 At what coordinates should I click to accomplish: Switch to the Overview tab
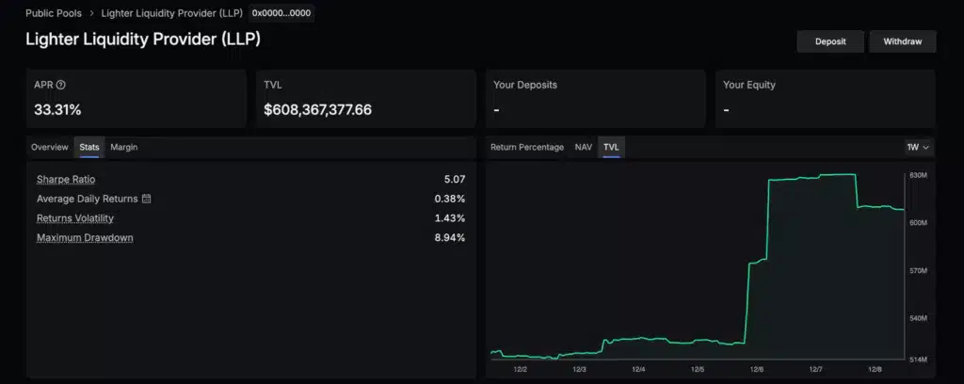pyautogui.click(x=50, y=147)
